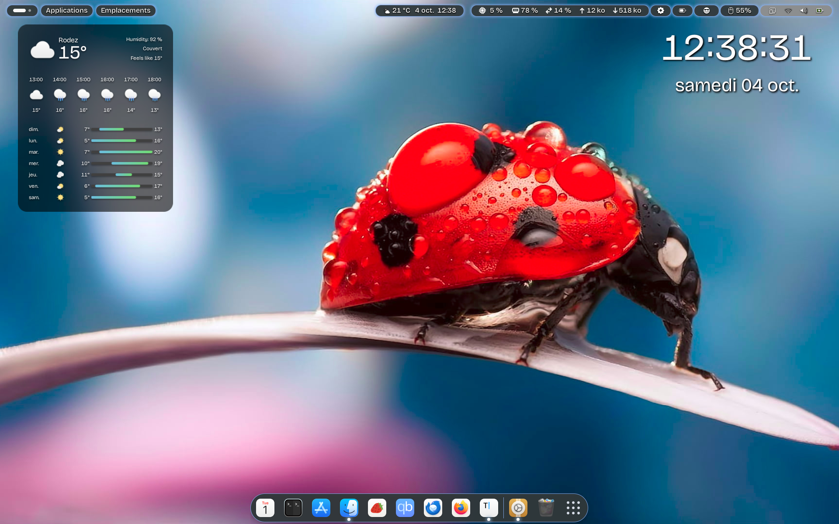Open qBittorrent from the dock

tap(405, 508)
